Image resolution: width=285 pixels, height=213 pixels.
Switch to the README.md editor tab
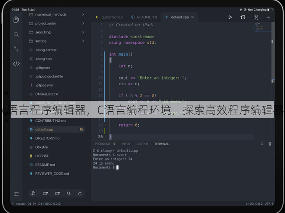[144, 17]
